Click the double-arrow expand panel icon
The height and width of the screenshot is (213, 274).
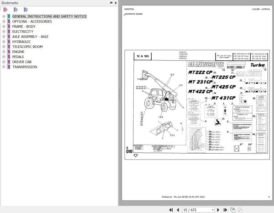(111, 3)
